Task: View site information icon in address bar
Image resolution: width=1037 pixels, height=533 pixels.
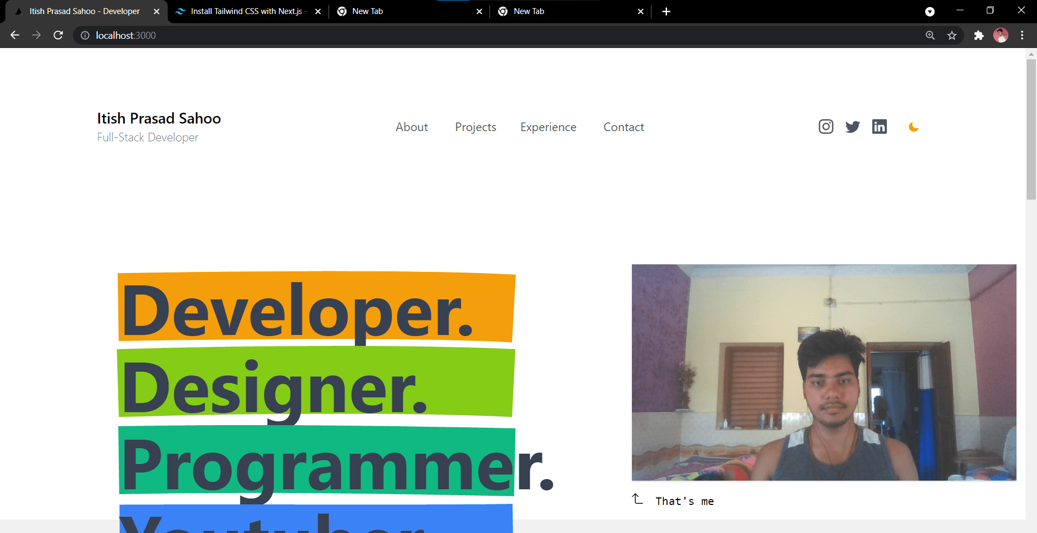Action: click(85, 35)
